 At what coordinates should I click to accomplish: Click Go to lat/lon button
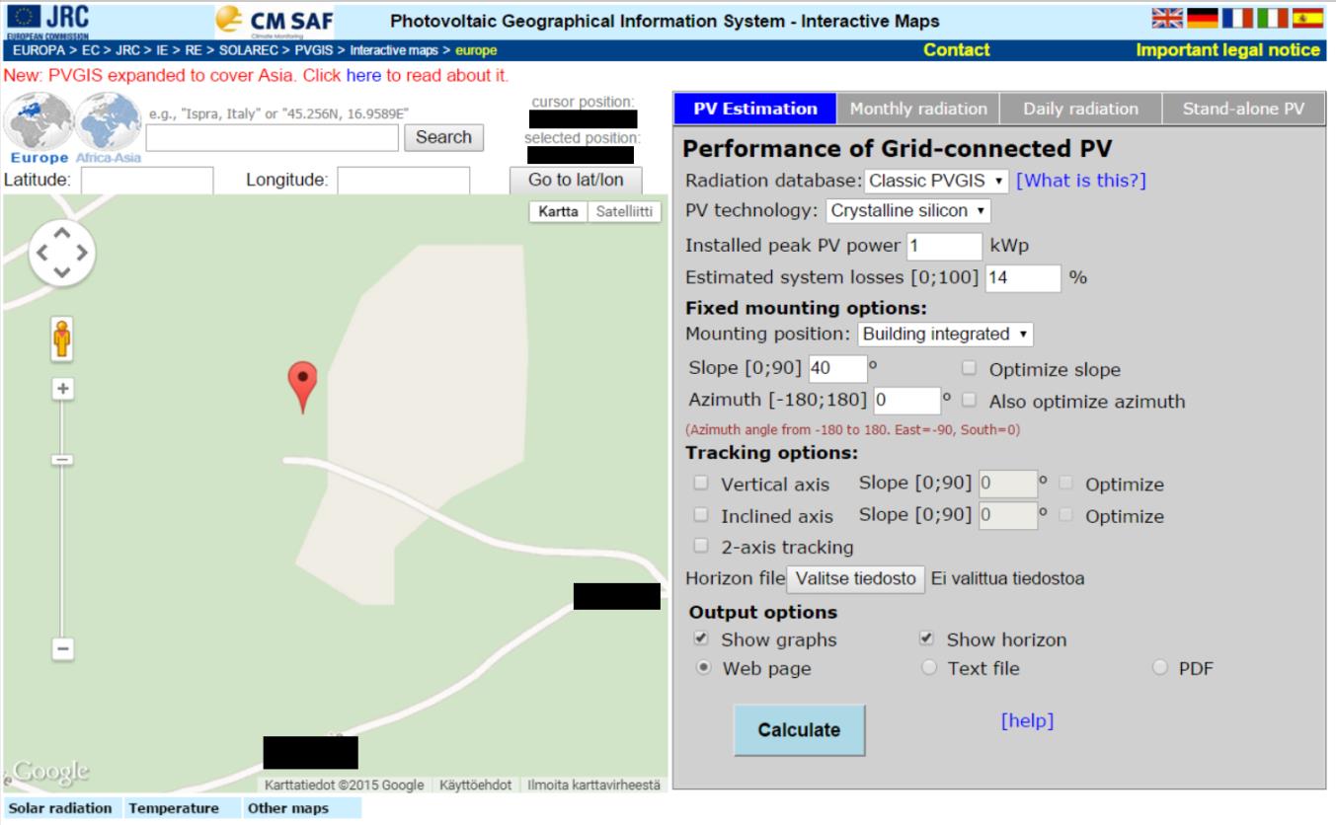point(576,181)
